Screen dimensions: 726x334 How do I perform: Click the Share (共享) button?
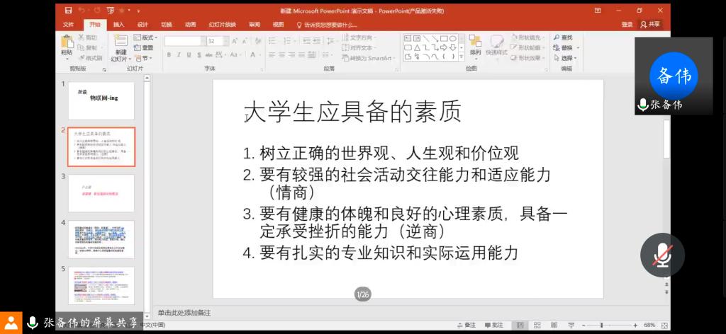point(649,24)
